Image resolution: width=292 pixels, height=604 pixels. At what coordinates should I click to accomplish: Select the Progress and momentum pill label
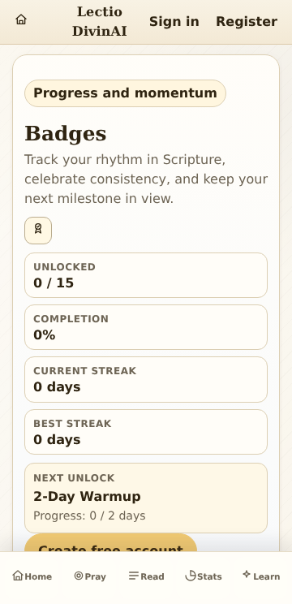(x=125, y=93)
